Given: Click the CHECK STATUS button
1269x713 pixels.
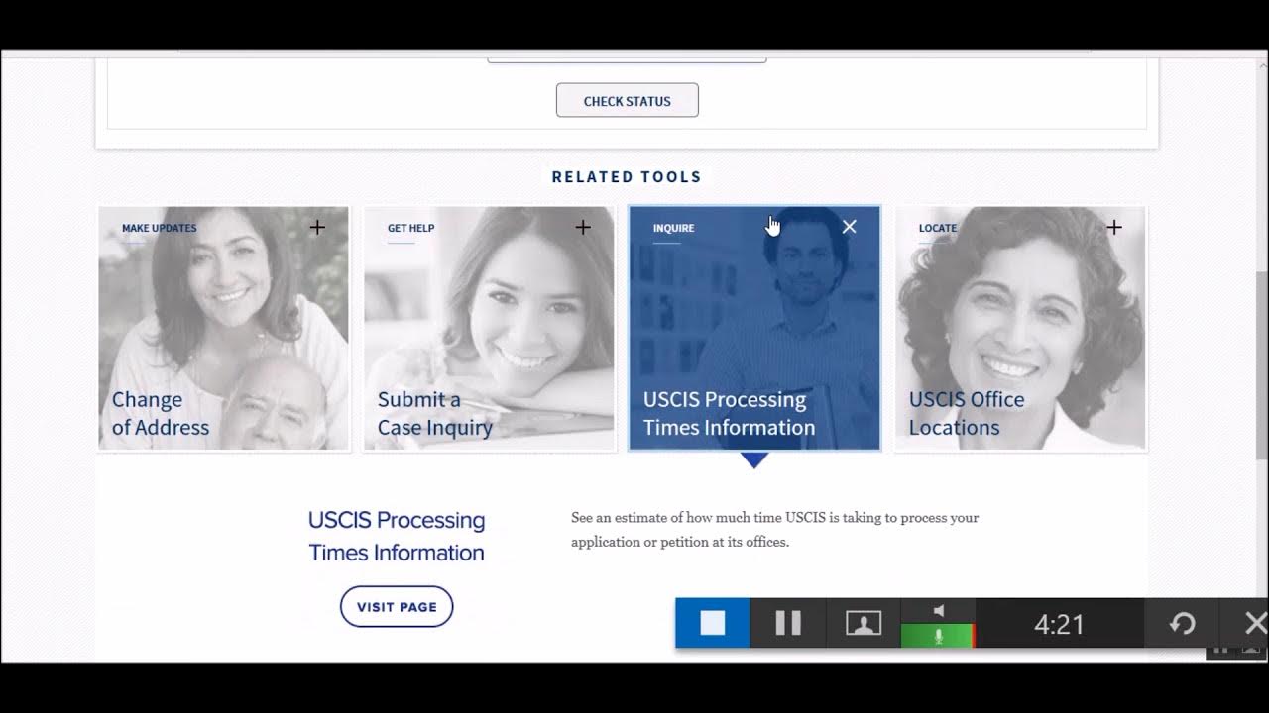Looking at the screenshot, I should coord(627,100).
